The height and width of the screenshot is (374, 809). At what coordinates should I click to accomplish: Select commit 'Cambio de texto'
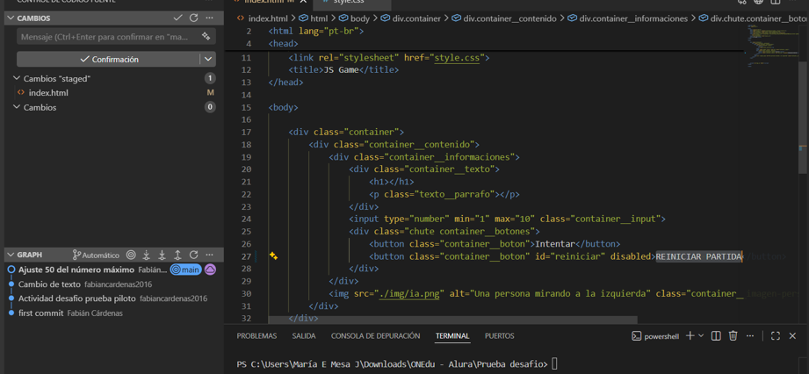click(49, 284)
